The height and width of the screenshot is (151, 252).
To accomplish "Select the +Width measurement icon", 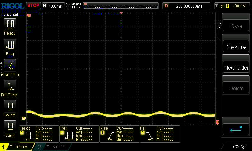I will (10, 106).
